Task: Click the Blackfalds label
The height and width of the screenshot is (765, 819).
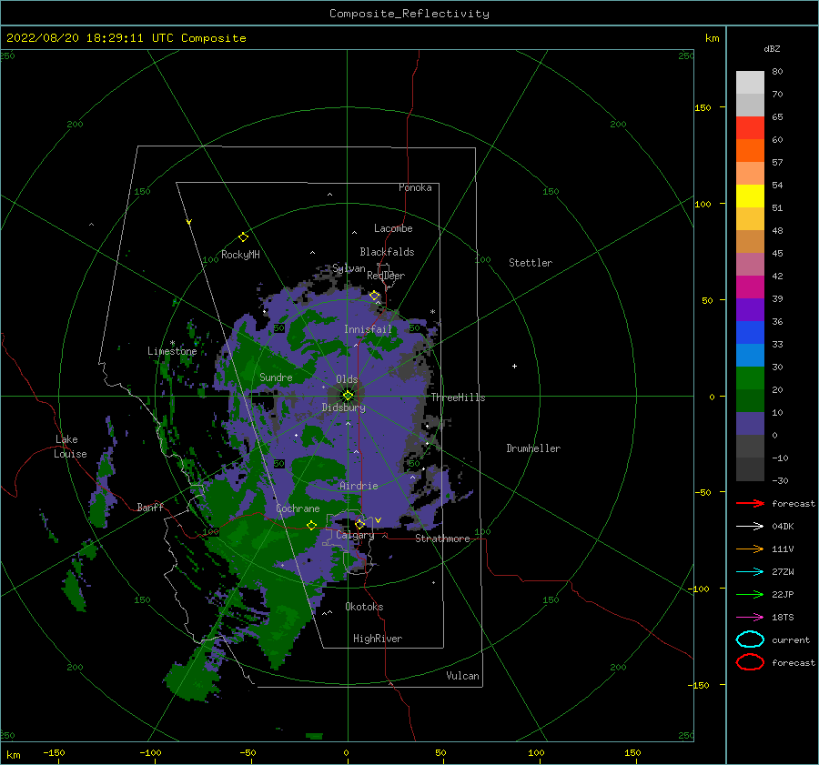Action: 387,252
